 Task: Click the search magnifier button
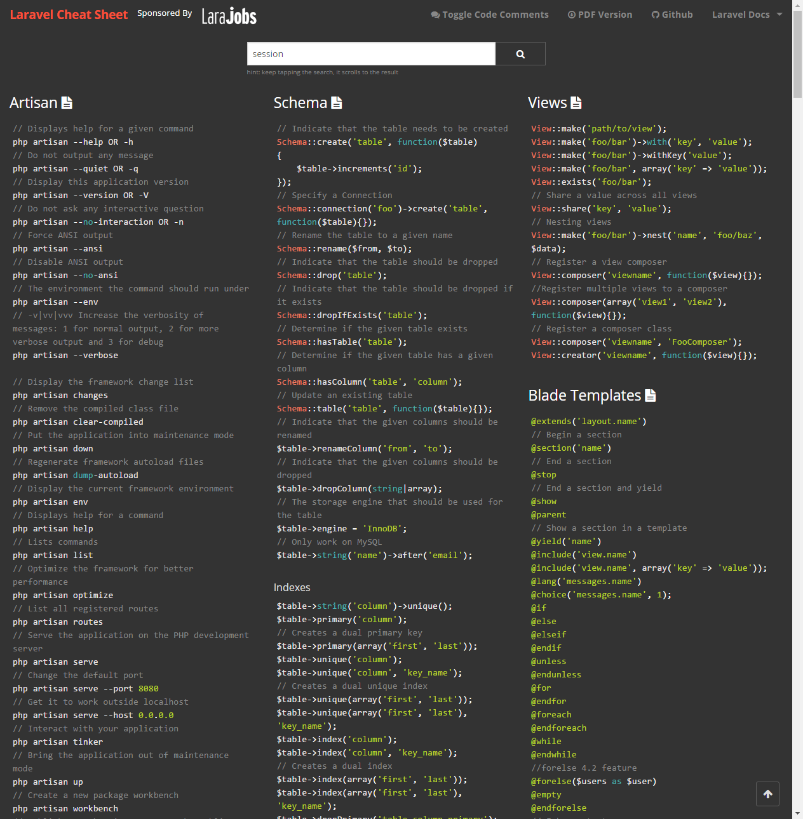point(520,54)
